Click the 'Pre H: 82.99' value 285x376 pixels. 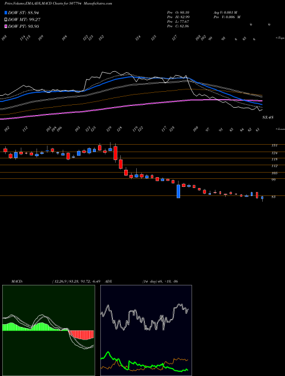click(x=178, y=17)
